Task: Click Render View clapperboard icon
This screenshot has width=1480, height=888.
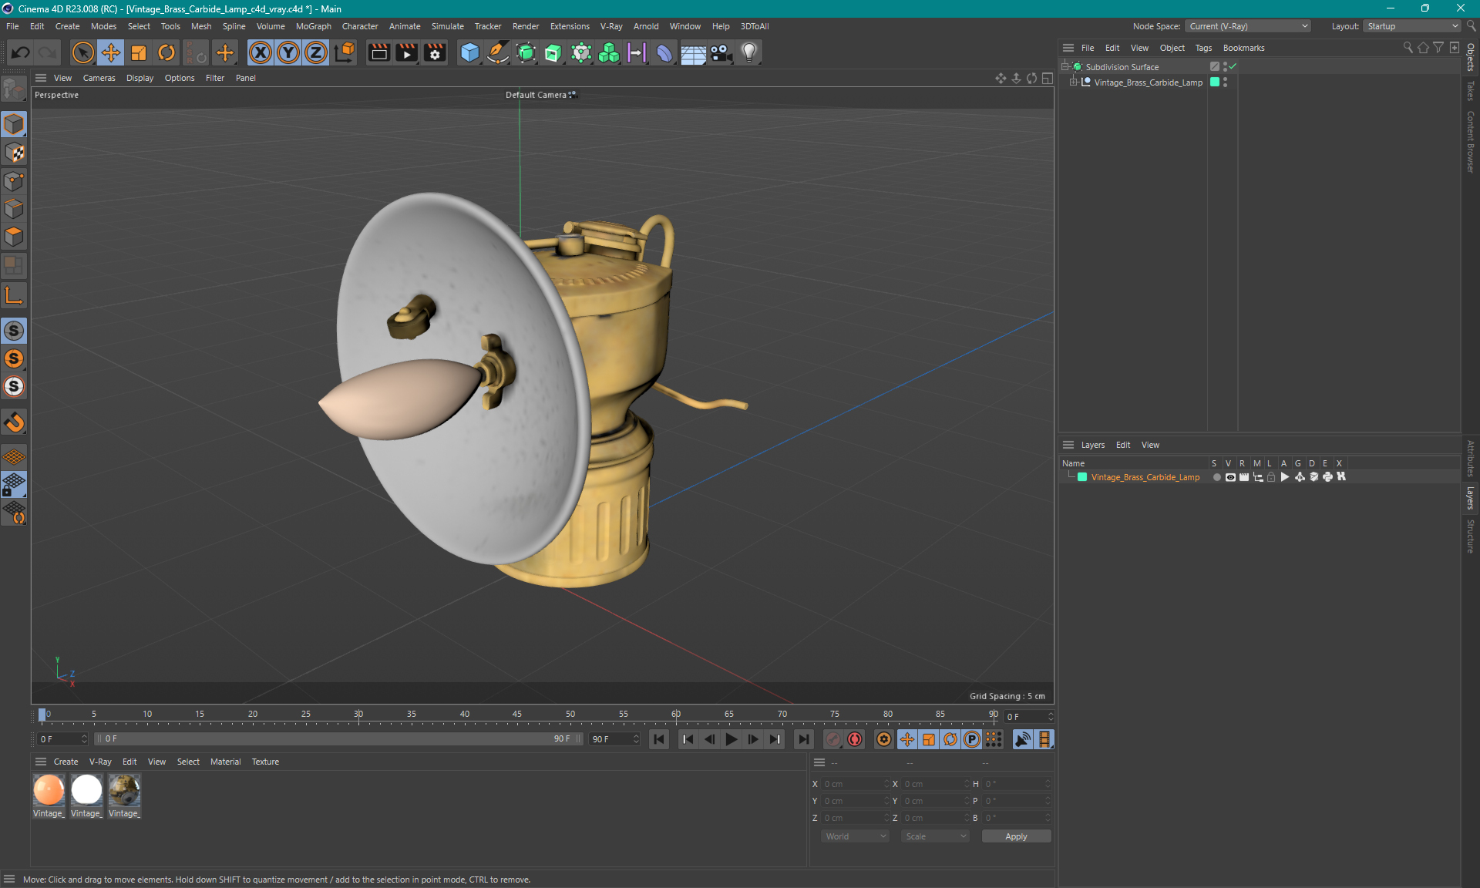Action: coord(378,52)
